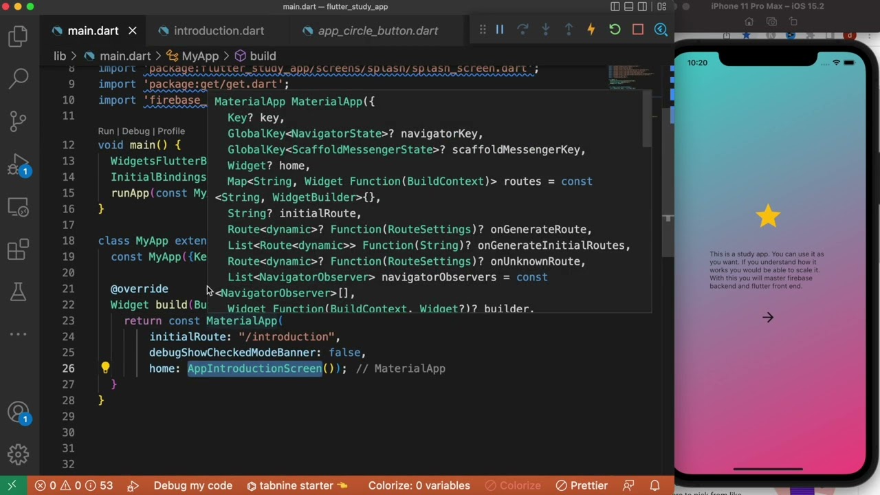Open the Customize Layout menu
880x495 pixels.
tap(661, 6)
